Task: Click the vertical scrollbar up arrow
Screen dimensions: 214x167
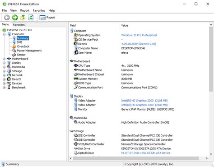Action: (211, 25)
